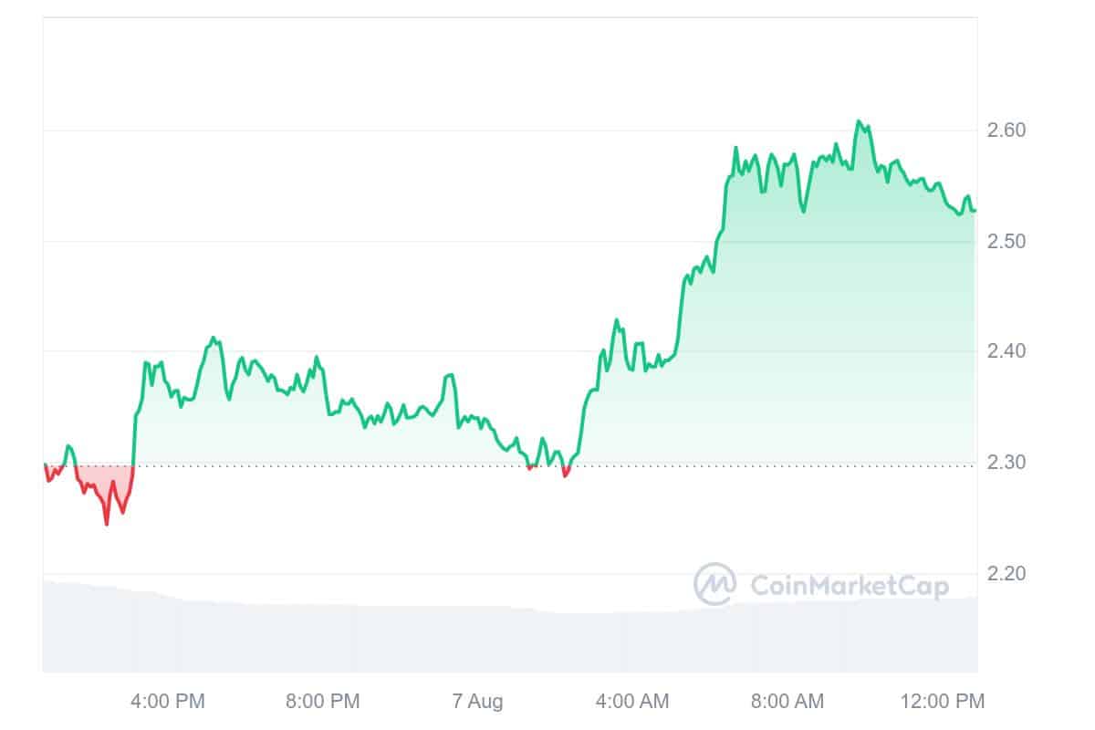Click the lowest point of the red dip
Viewport: 1095px width, 730px height.
107,524
